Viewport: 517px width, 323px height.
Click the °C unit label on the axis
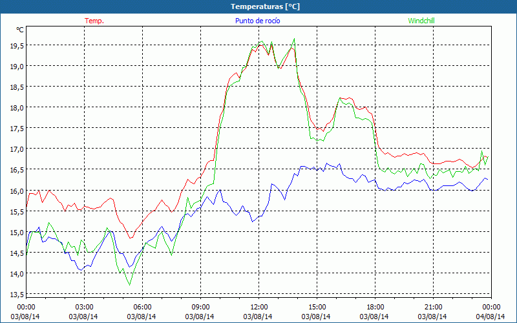tap(20, 30)
